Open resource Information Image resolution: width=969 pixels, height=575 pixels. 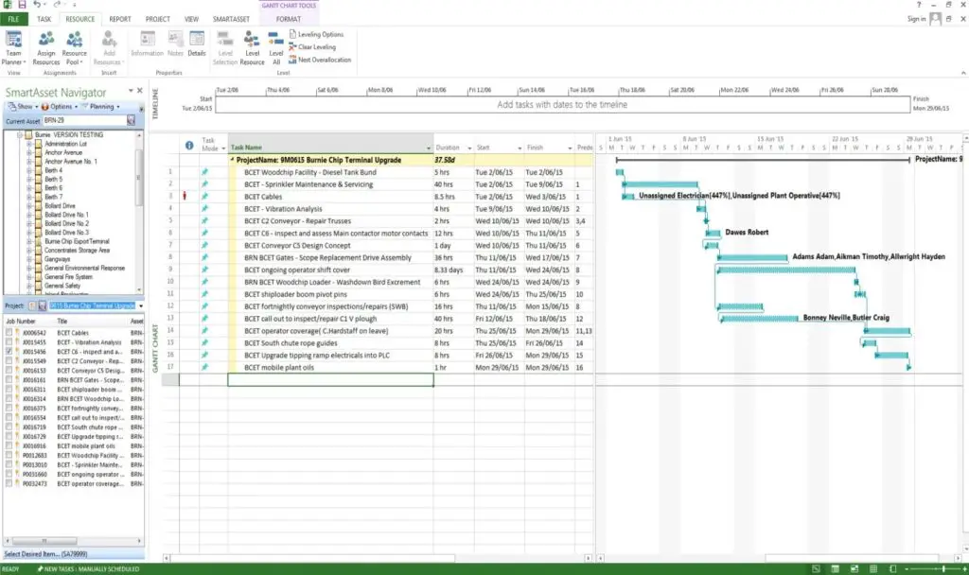147,44
